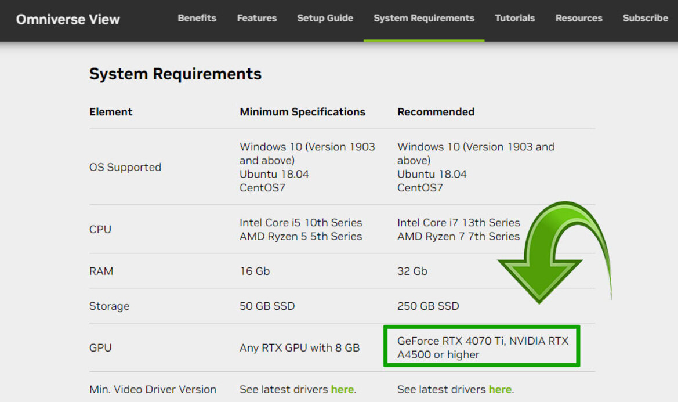Click the '50 GB SSD' storage value

267,306
